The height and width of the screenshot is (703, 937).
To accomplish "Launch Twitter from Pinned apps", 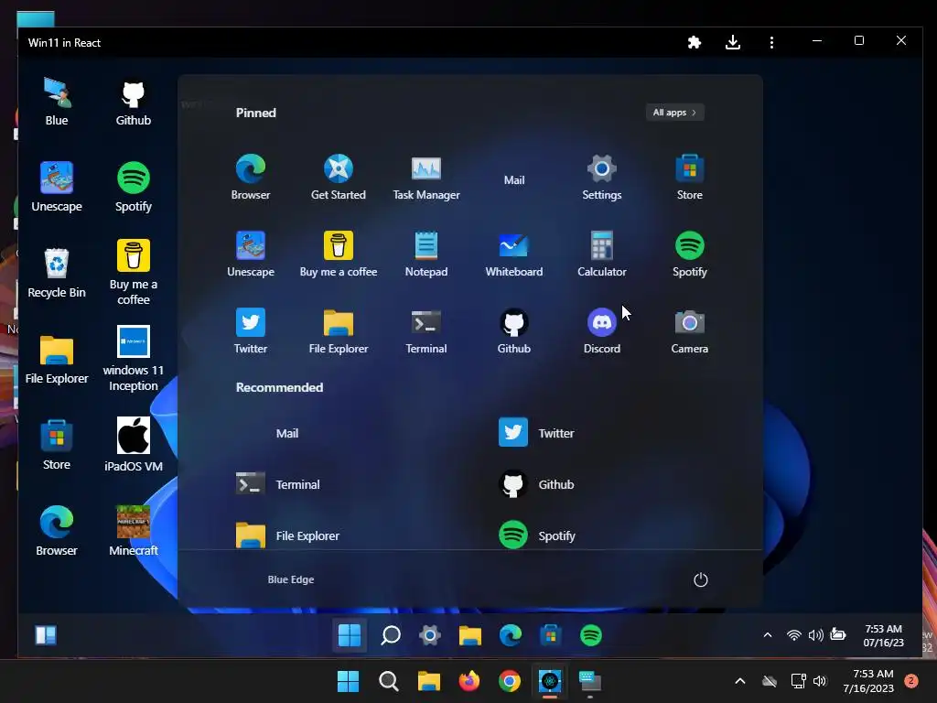I will 251,331.
